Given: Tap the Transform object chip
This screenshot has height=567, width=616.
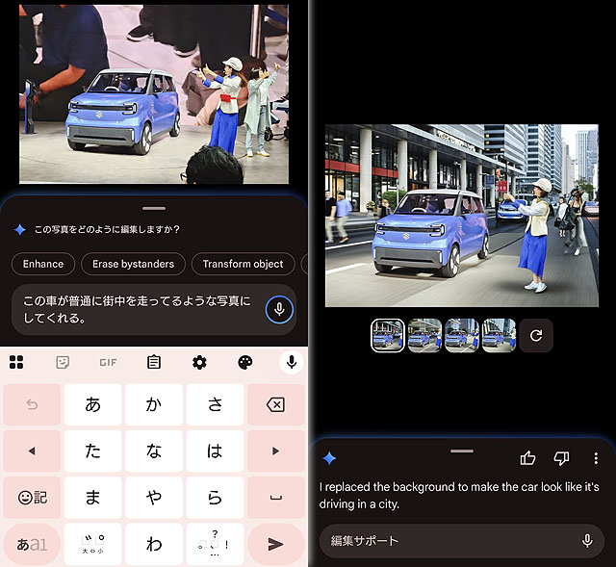Looking at the screenshot, I should tap(243, 264).
